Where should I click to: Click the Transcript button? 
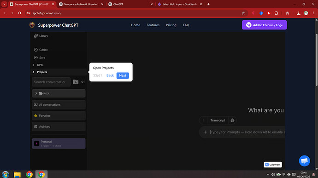[x=218, y=121]
